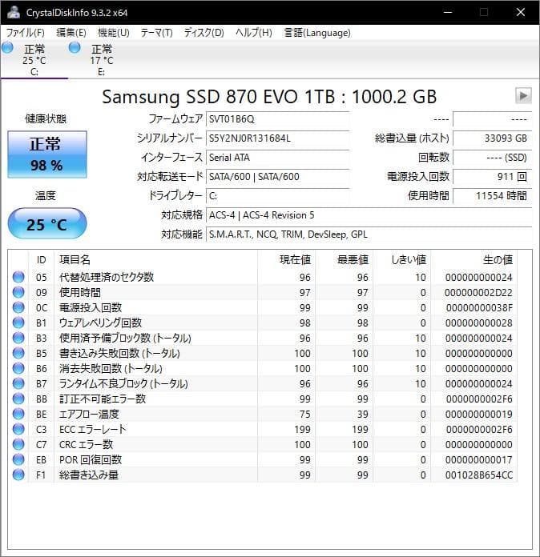Switch to the C: drive tab at 25 °C
The height and width of the screenshot is (557, 540).
(x=34, y=60)
